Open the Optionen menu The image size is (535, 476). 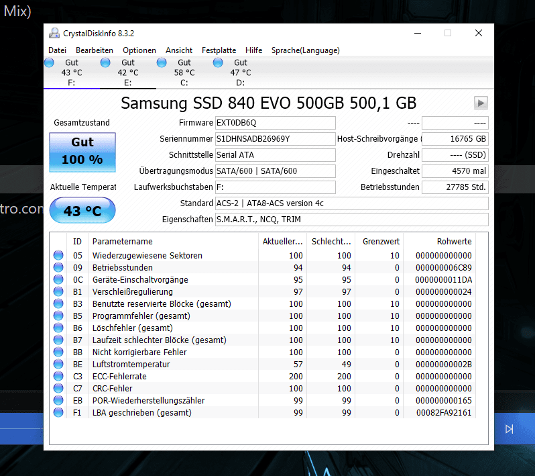139,50
